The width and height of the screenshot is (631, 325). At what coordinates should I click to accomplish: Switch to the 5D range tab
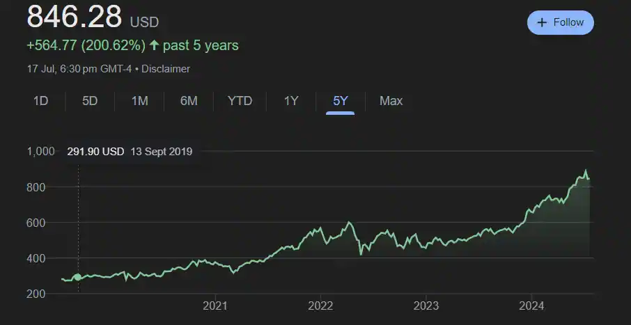(x=90, y=101)
